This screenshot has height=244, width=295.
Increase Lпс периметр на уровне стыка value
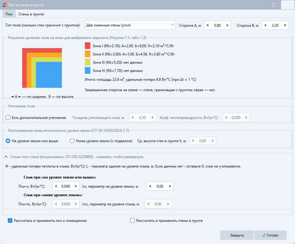tap(168, 204)
